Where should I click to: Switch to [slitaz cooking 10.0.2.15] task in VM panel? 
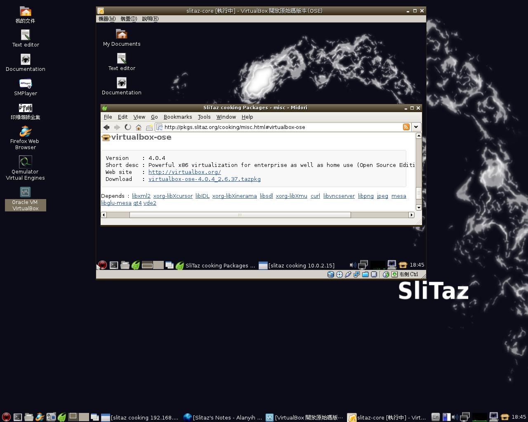click(x=297, y=265)
